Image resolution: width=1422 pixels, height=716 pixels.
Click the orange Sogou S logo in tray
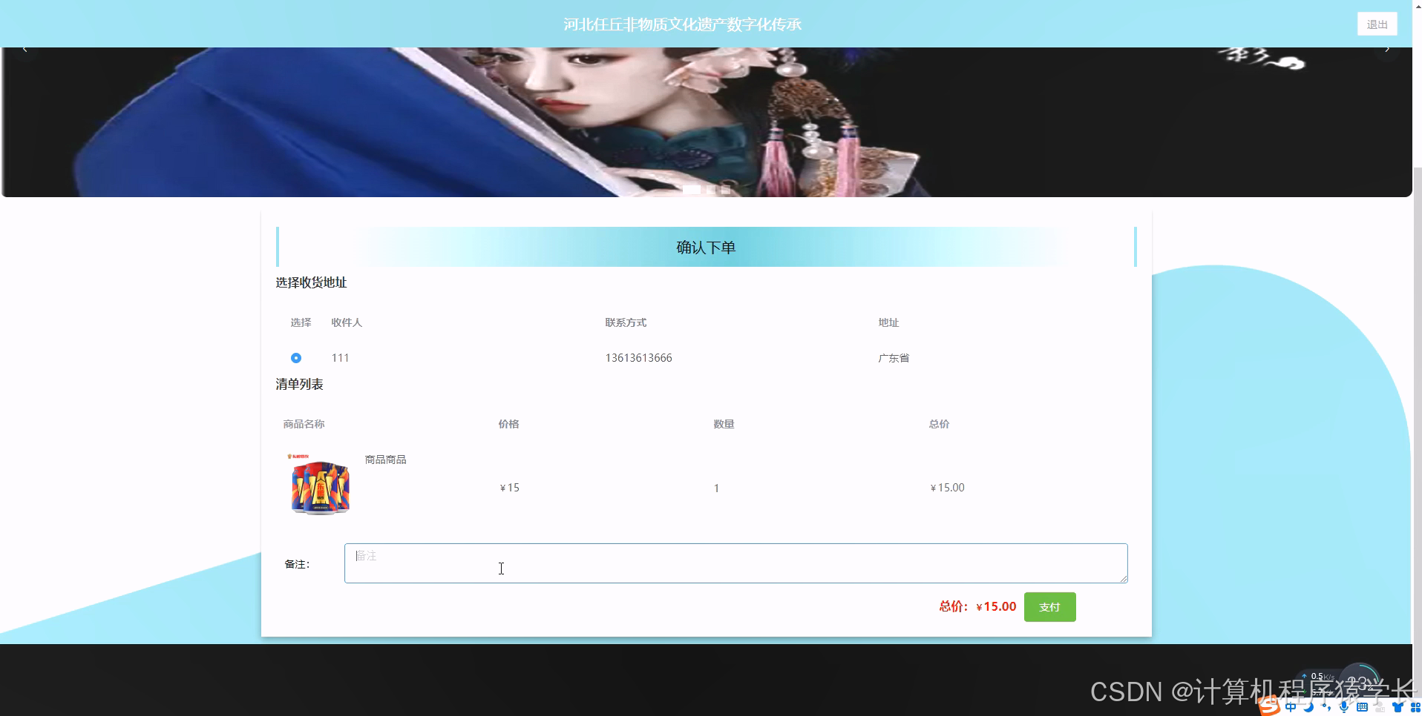(x=1271, y=706)
